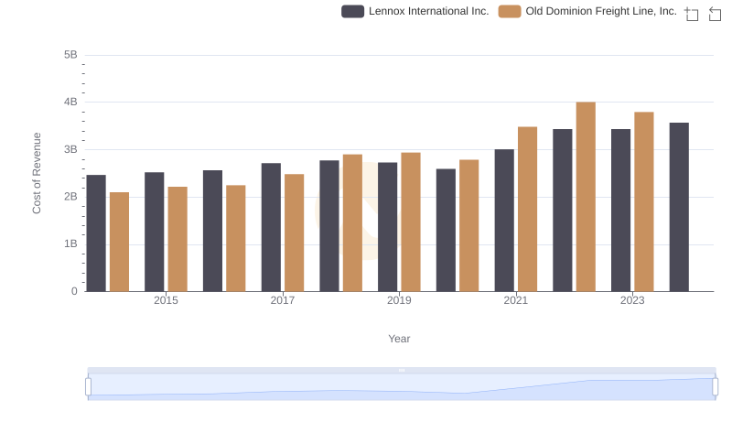Click the 2019 x-axis label
Image resolution: width=732 pixels, height=422 pixels.
tap(399, 300)
